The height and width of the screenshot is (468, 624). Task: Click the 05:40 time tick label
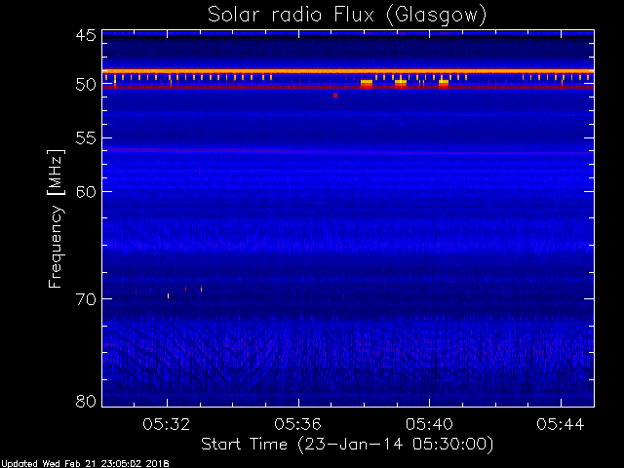tap(429, 424)
